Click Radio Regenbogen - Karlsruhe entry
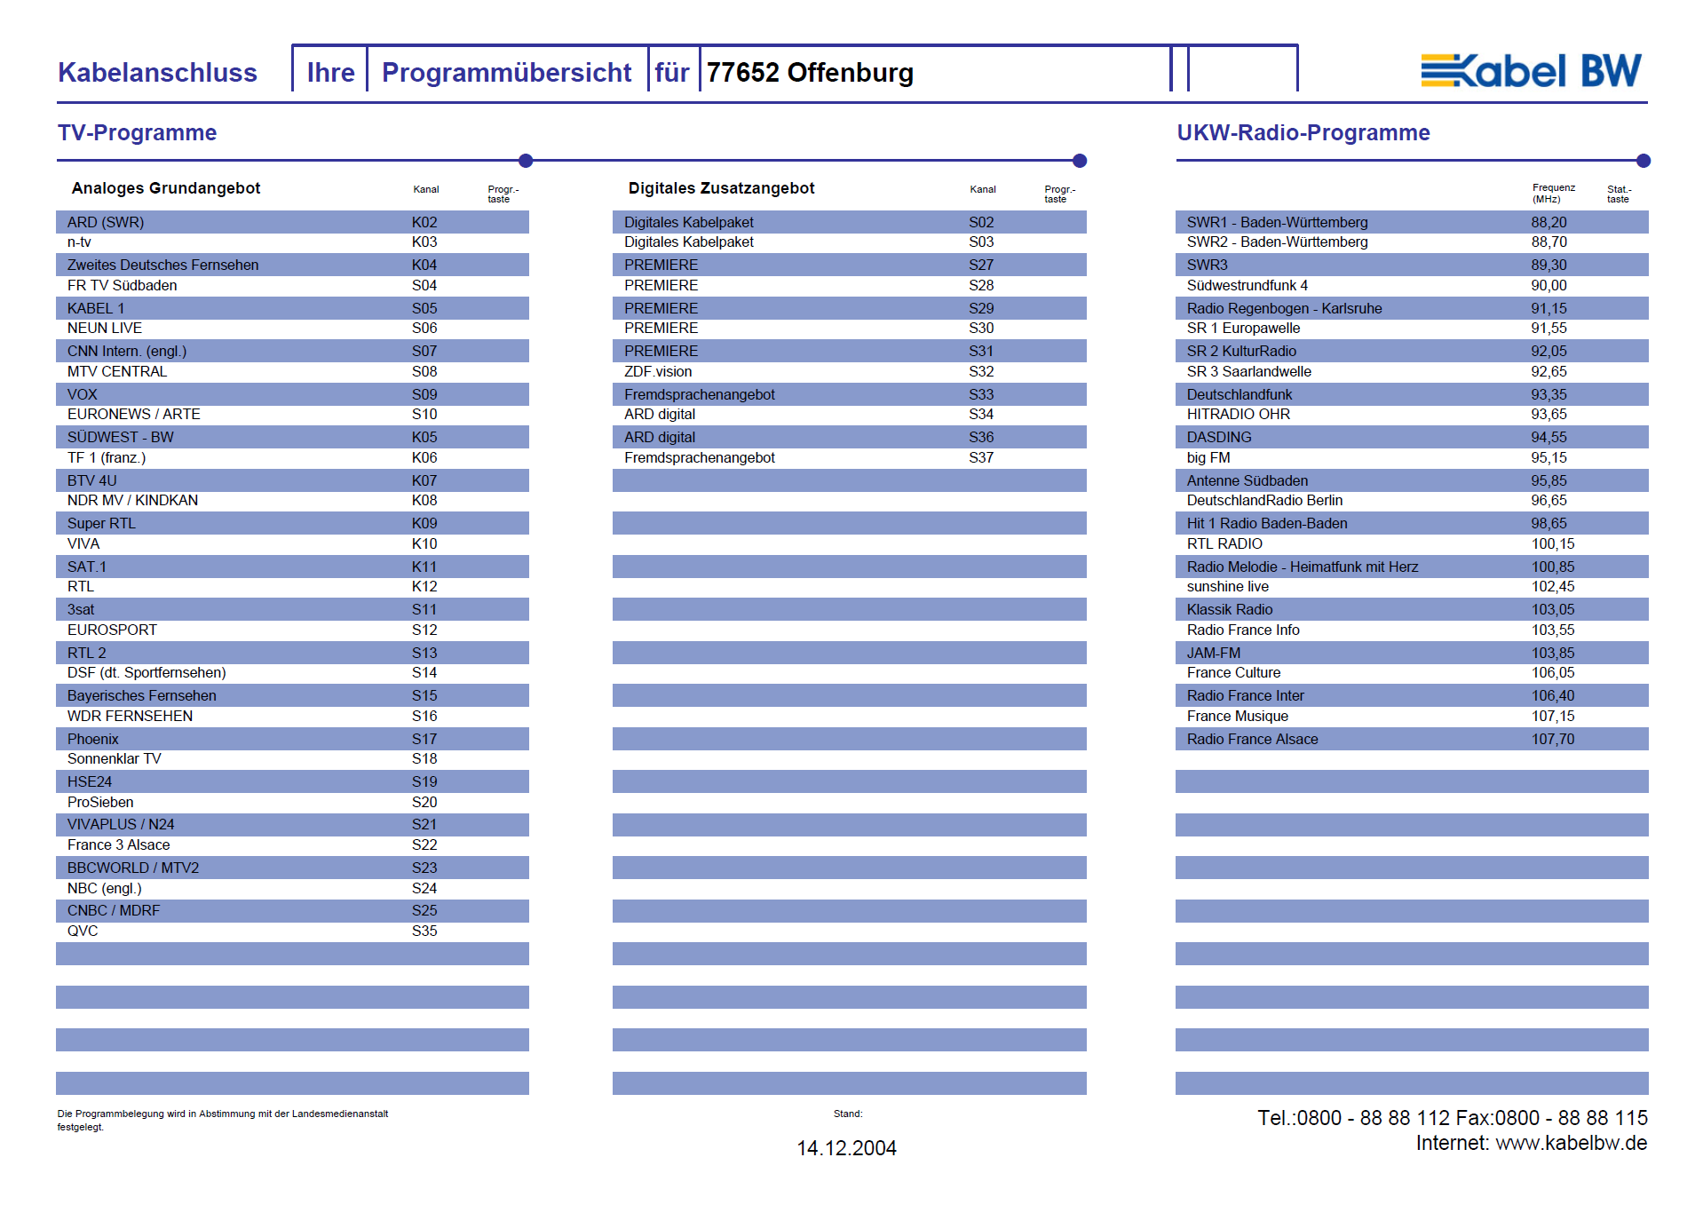Viewport: 1703px width, 1205px height. coord(1412,308)
